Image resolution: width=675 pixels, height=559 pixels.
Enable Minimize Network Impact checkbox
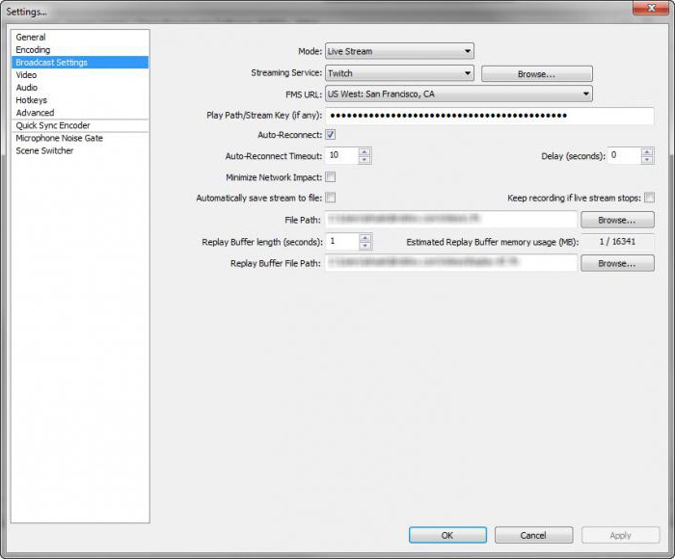click(x=331, y=177)
